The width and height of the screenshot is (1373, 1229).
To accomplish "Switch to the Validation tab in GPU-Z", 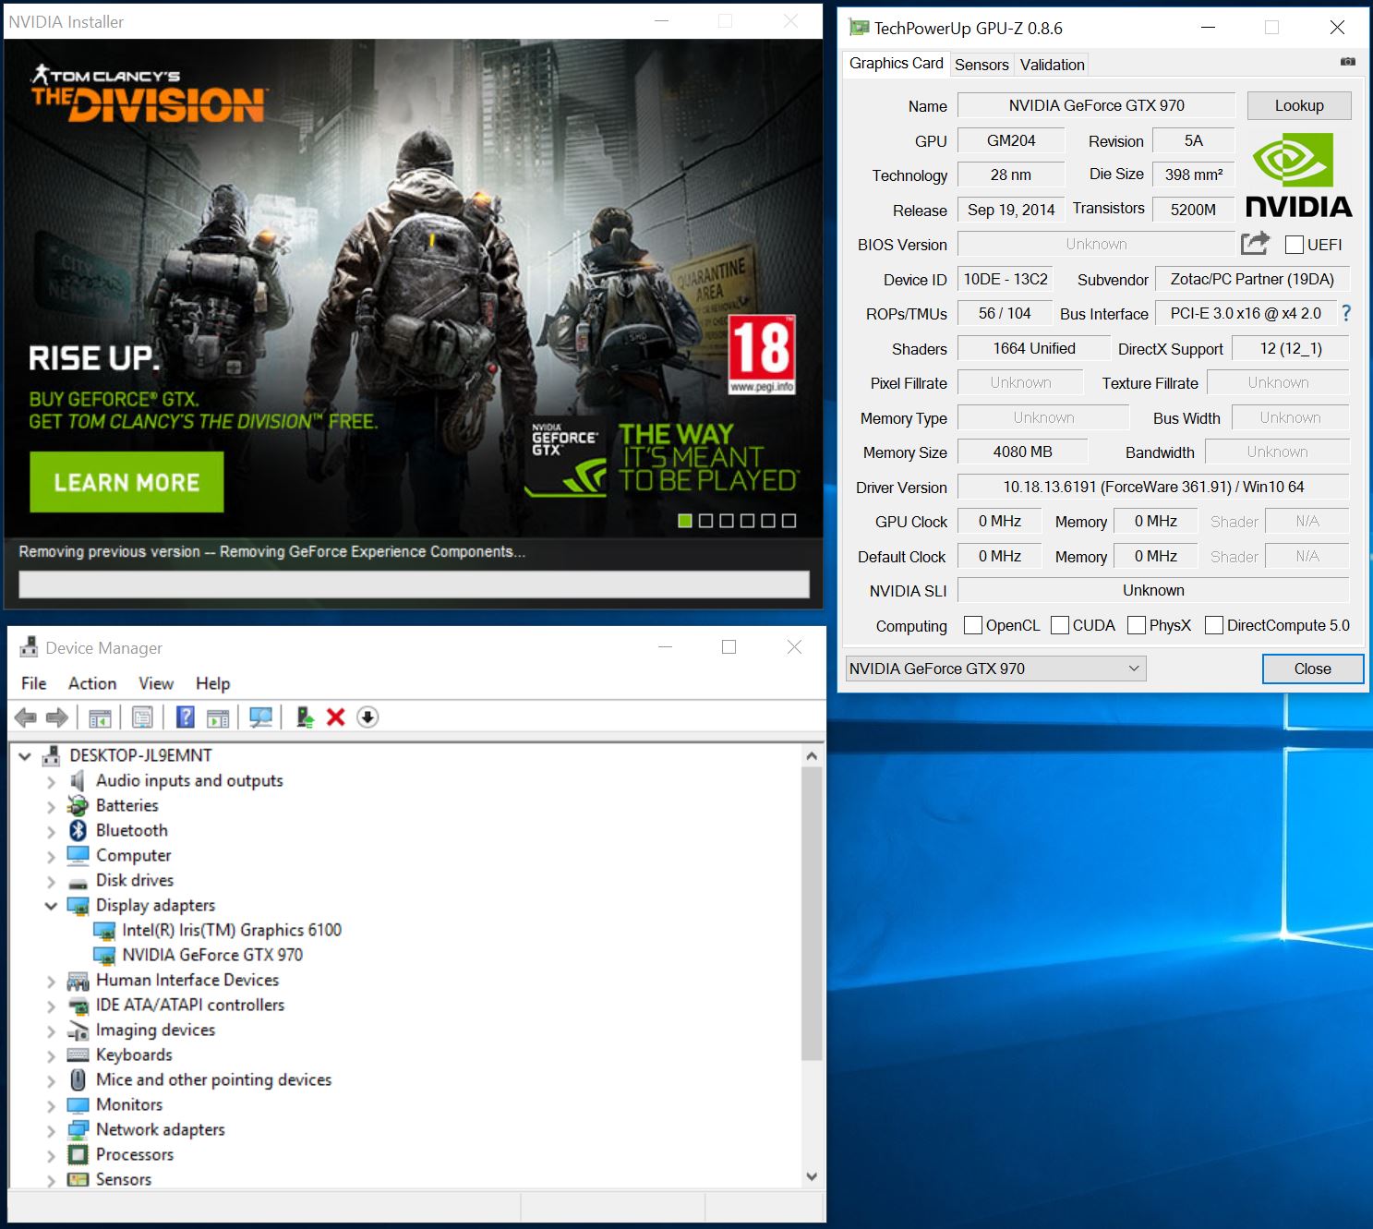I will [1052, 65].
